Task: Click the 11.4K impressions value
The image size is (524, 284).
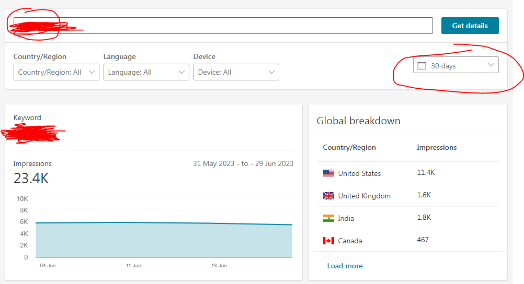Action: [x=426, y=172]
